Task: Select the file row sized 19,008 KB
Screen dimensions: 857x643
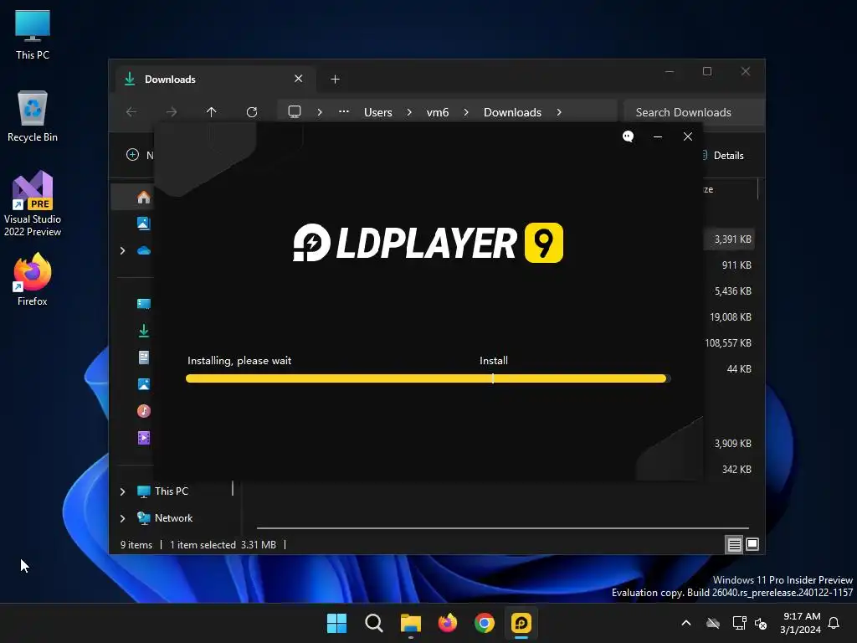Action: (x=730, y=317)
